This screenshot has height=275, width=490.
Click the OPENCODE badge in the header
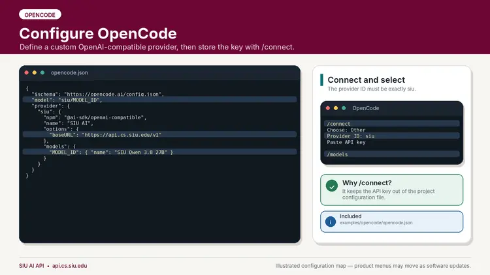tap(40, 14)
